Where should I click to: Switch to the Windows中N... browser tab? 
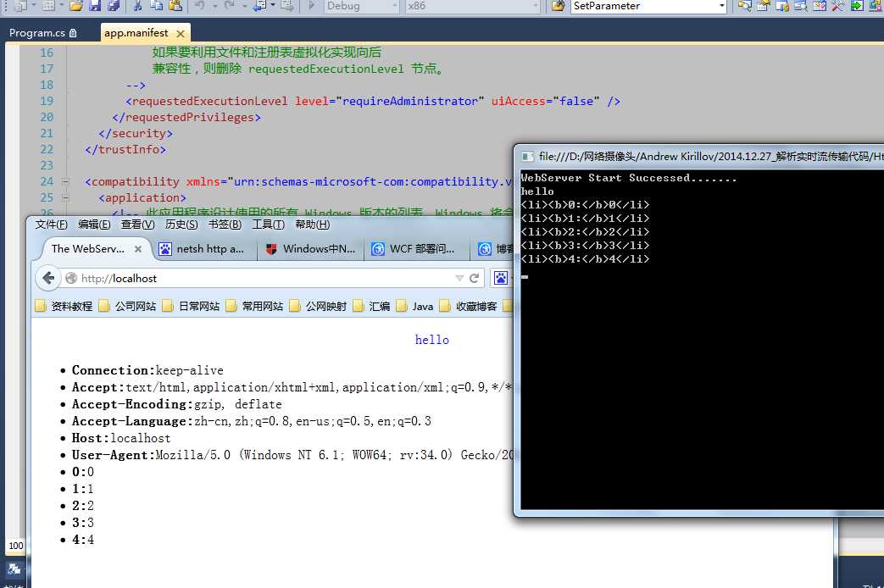point(311,248)
